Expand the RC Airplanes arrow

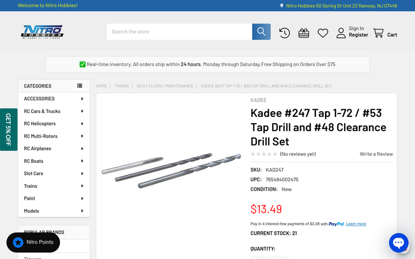tap(82, 148)
